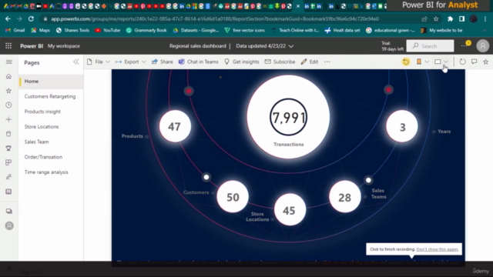Image resolution: width=493 pixels, height=277 pixels.
Task: Open Learn book icon in left rail
Action: (8, 192)
